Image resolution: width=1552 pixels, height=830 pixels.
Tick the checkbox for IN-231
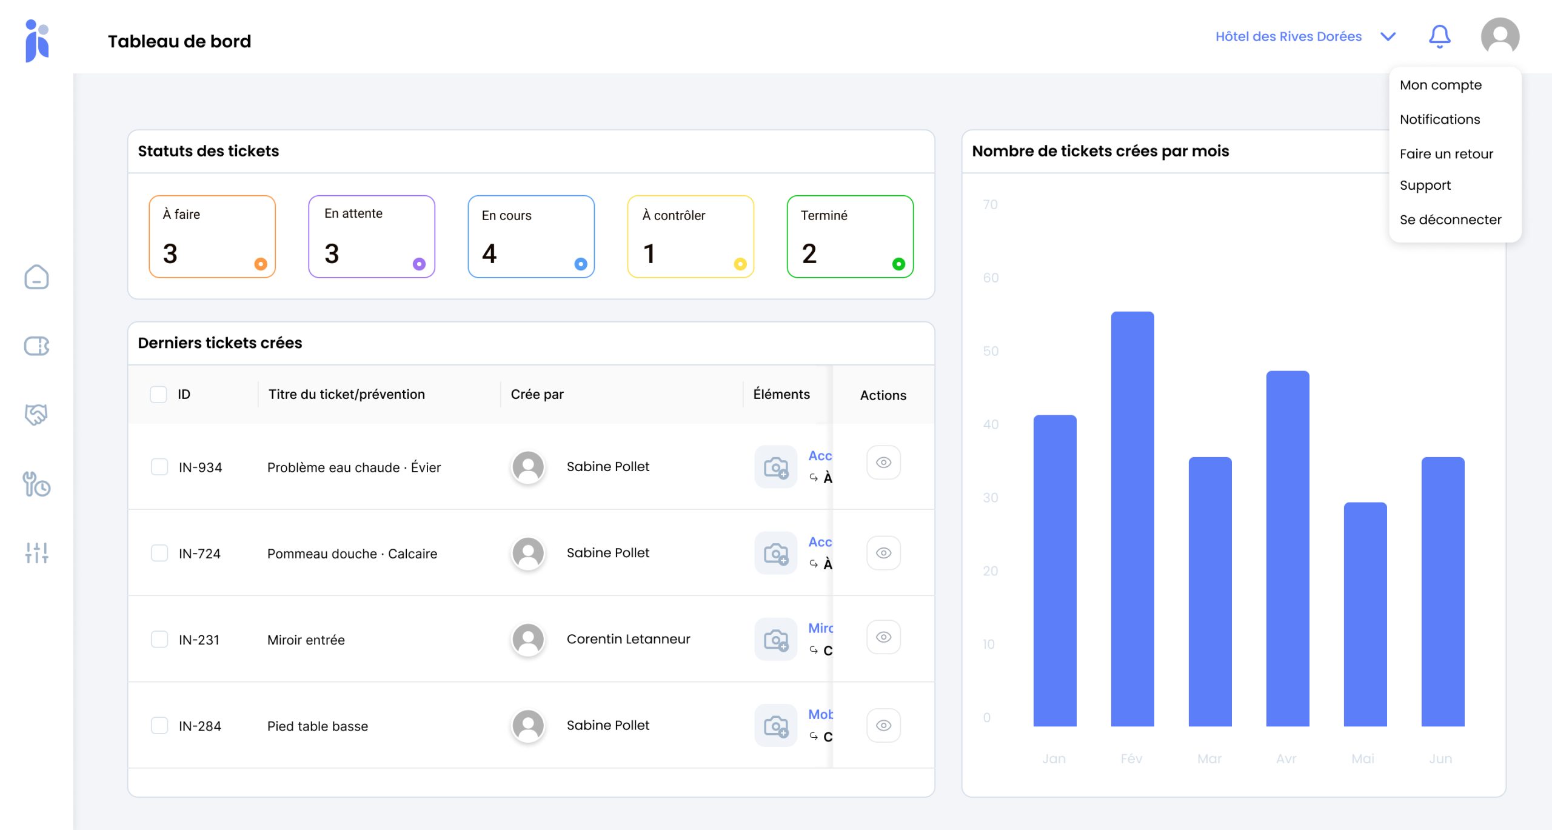(159, 639)
